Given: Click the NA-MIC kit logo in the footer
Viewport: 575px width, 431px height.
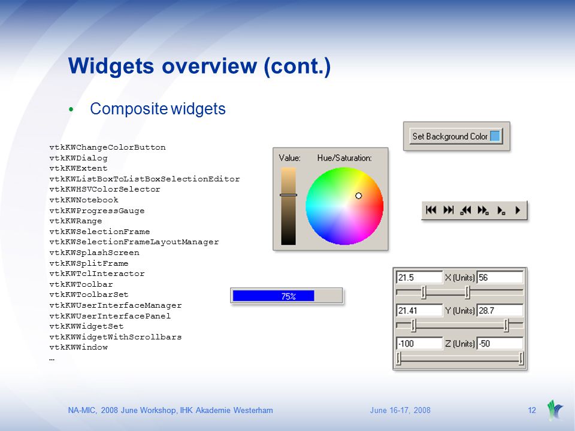Looking at the screenshot, I should (555, 409).
